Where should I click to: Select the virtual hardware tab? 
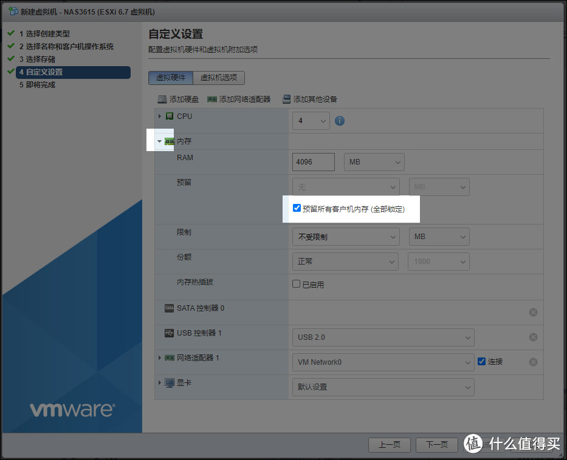(x=171, y=78)
